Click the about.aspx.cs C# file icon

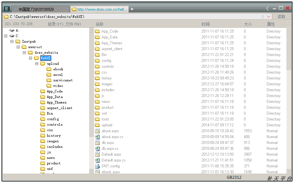click(x=97, y=137)
